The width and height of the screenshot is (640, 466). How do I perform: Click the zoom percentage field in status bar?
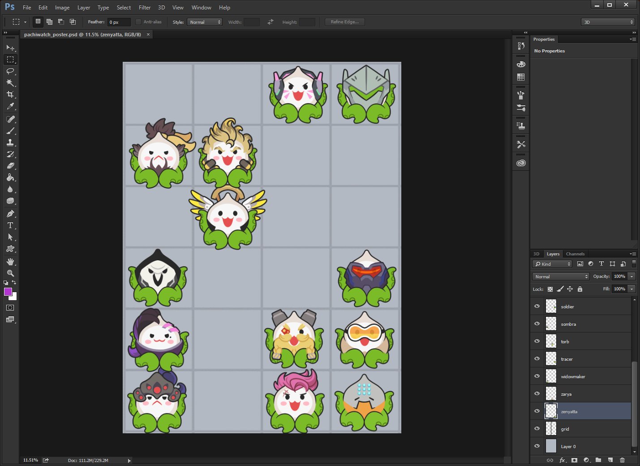[31, 460]
